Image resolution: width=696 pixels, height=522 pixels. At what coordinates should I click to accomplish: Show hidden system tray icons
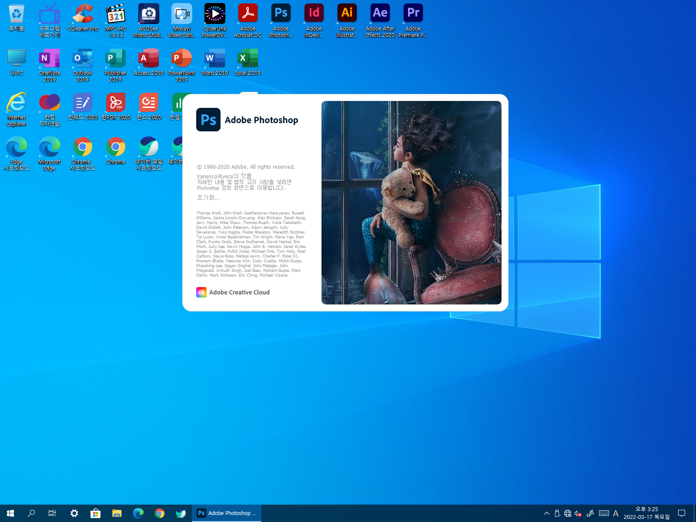547,513
